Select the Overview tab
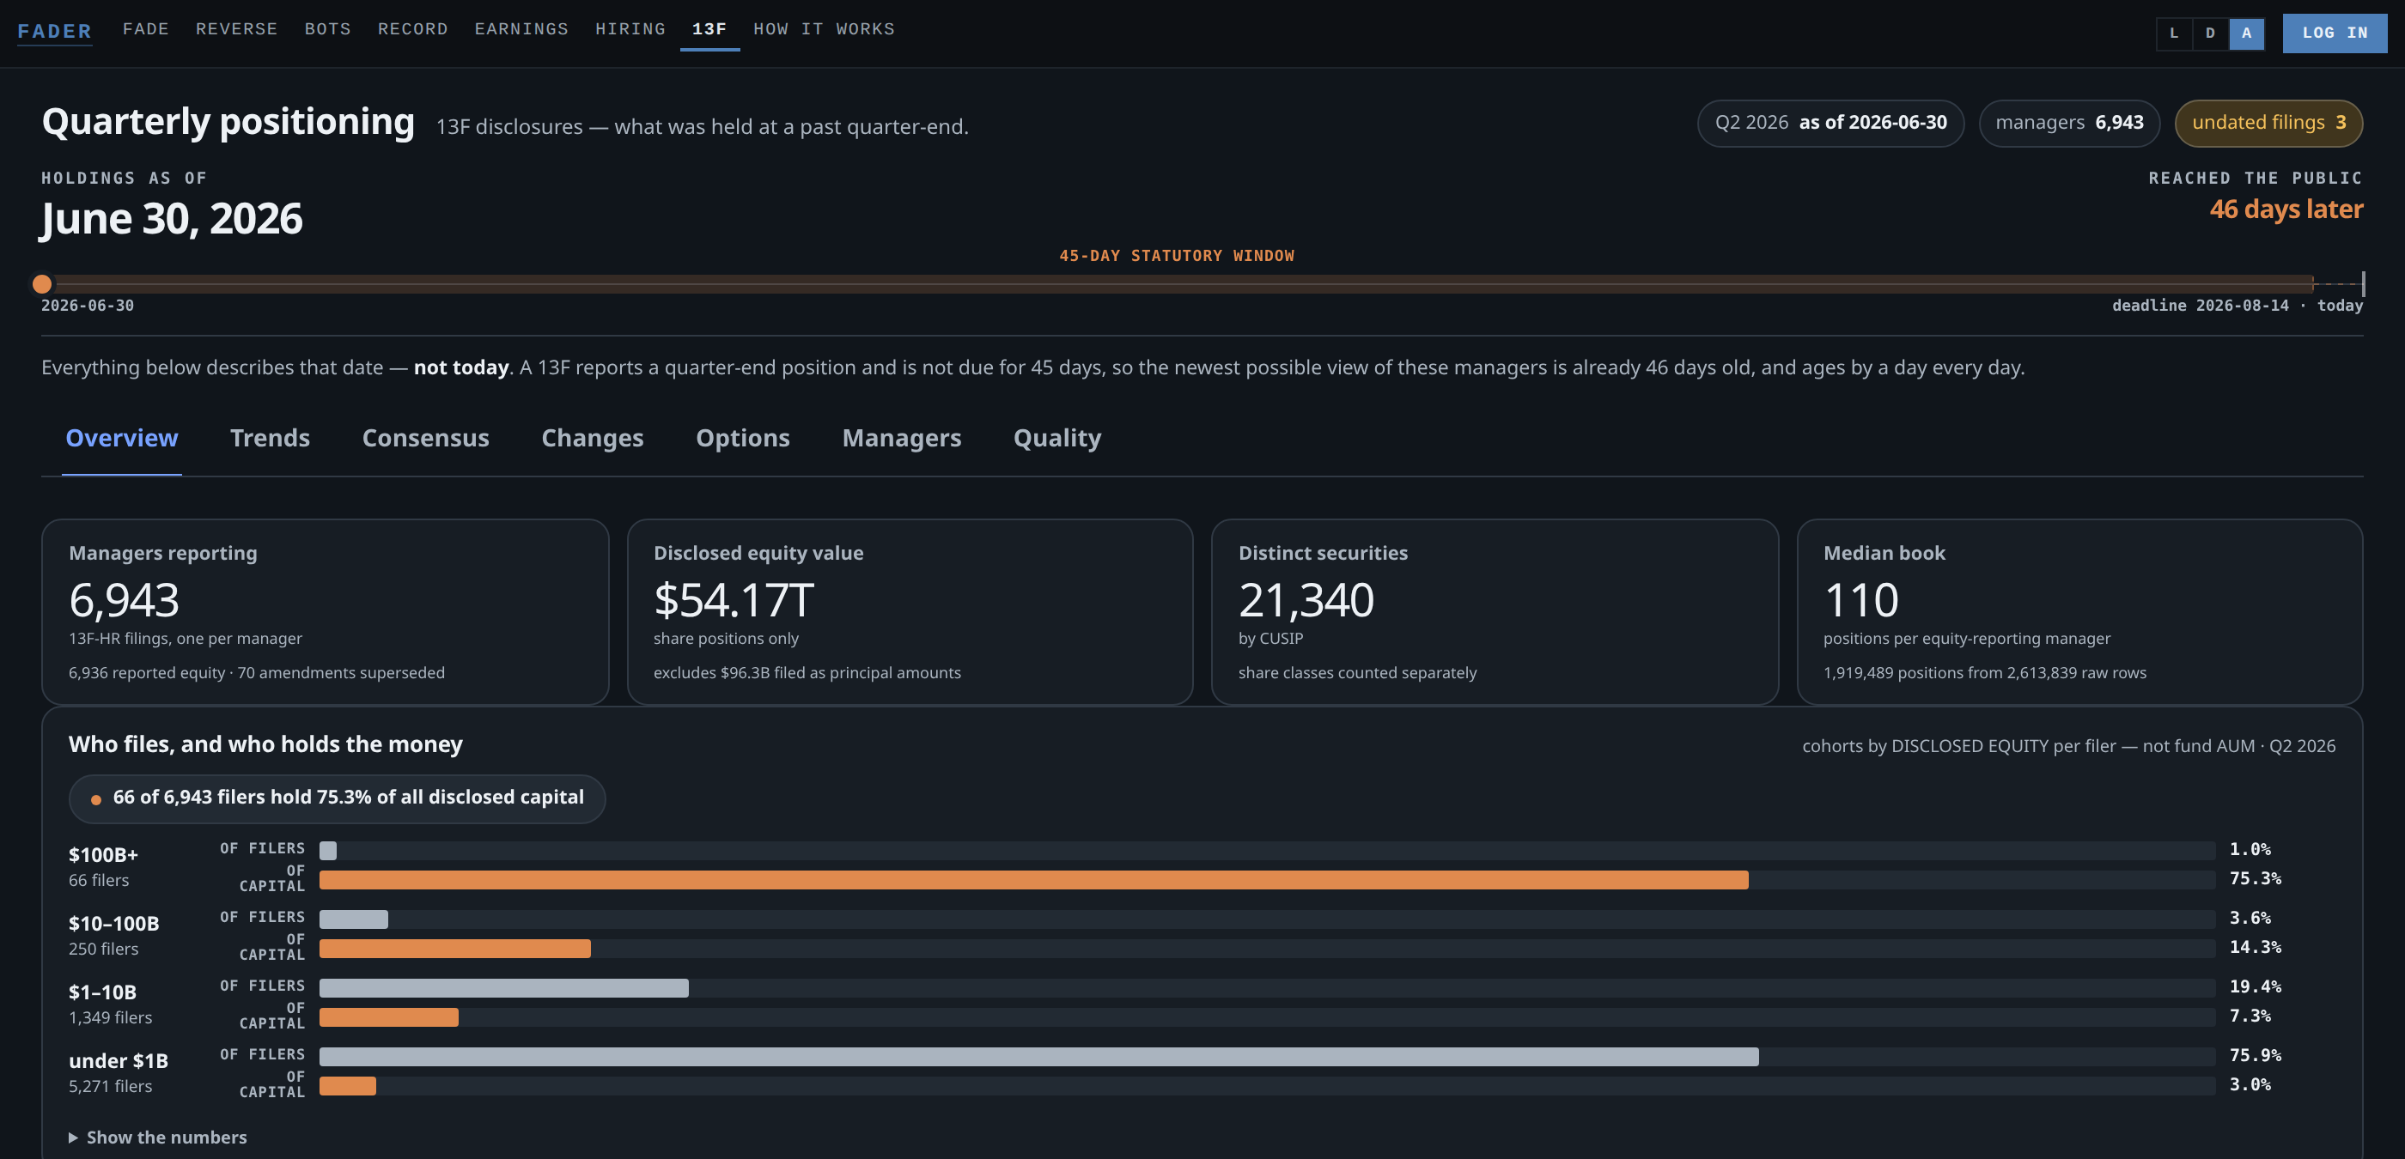Screen dimensions: 2405x1159 [121, 438]
